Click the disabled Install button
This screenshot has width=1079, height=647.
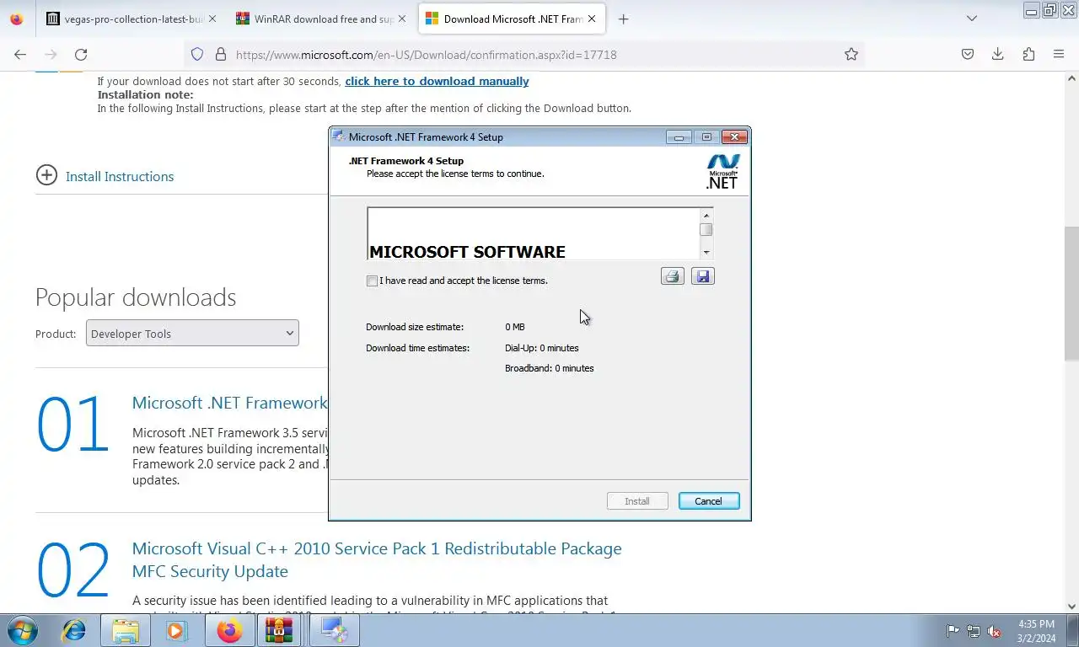637,501
